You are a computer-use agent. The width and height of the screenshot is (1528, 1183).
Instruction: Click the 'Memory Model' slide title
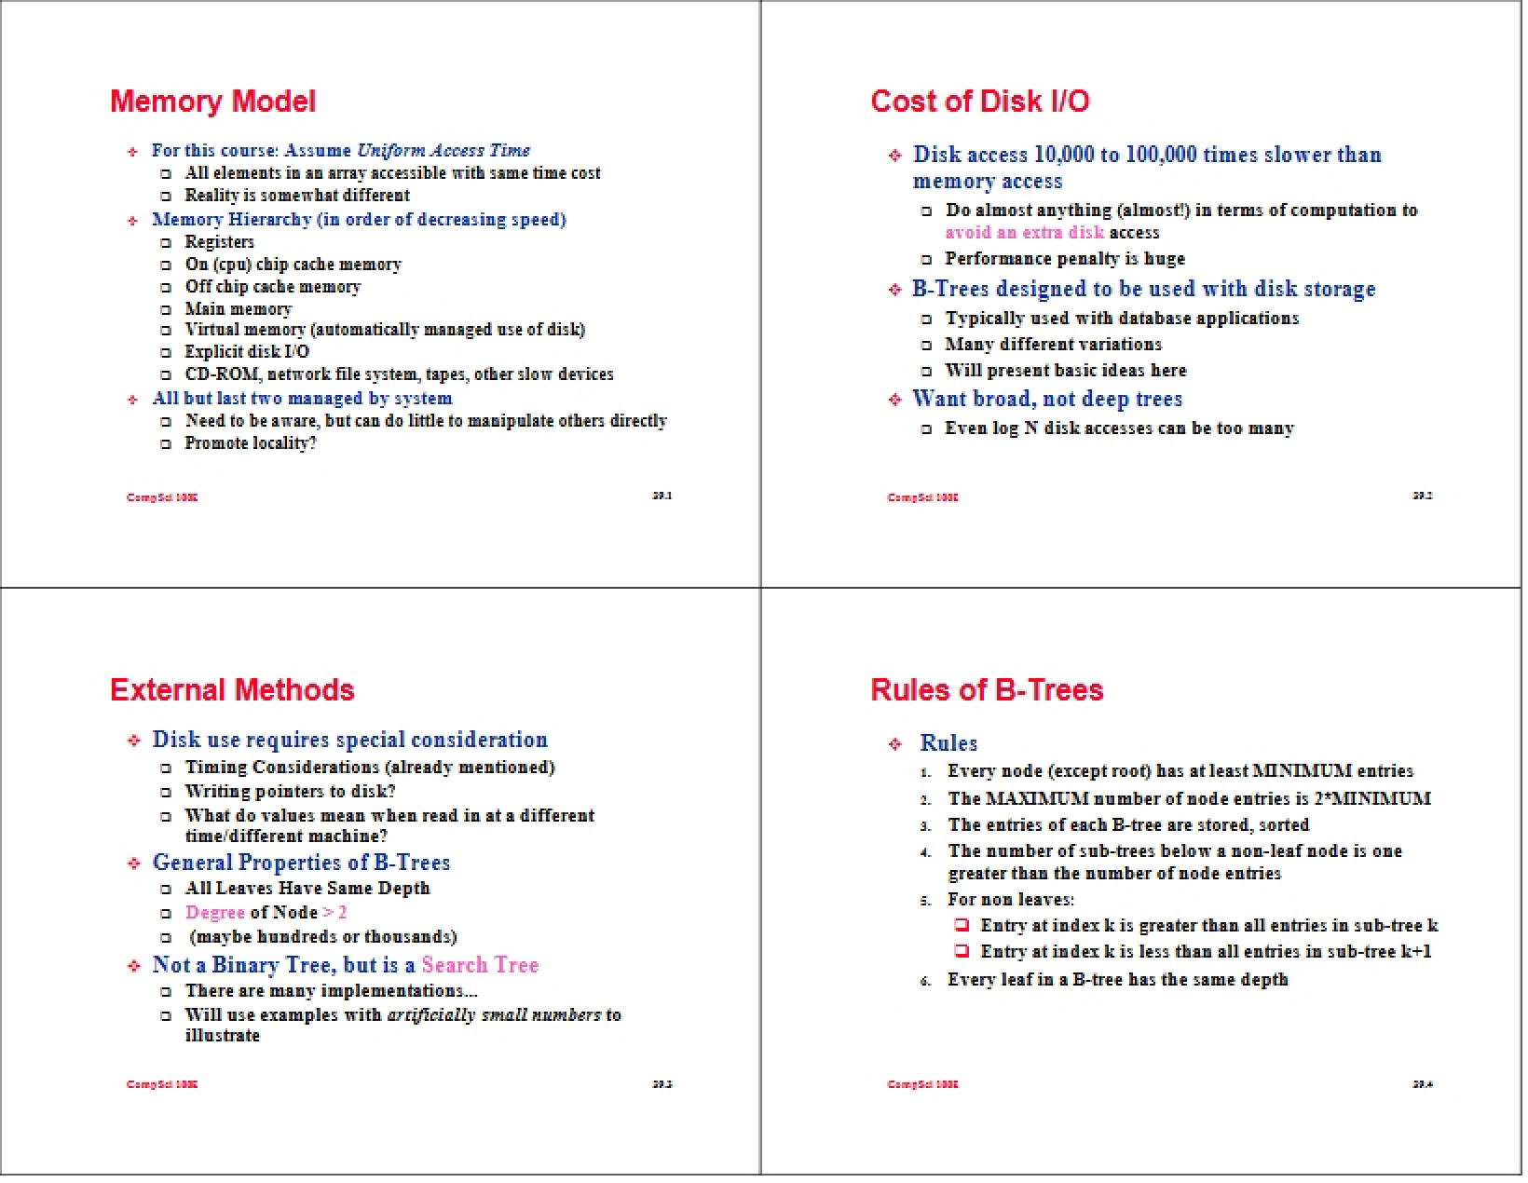[x=212, y=102]
